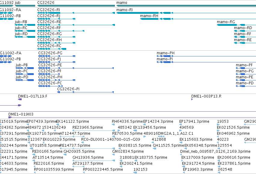Click EST EP14234.3prime
The height and width of the screenshot is (174, 256).
click(158, 121)
